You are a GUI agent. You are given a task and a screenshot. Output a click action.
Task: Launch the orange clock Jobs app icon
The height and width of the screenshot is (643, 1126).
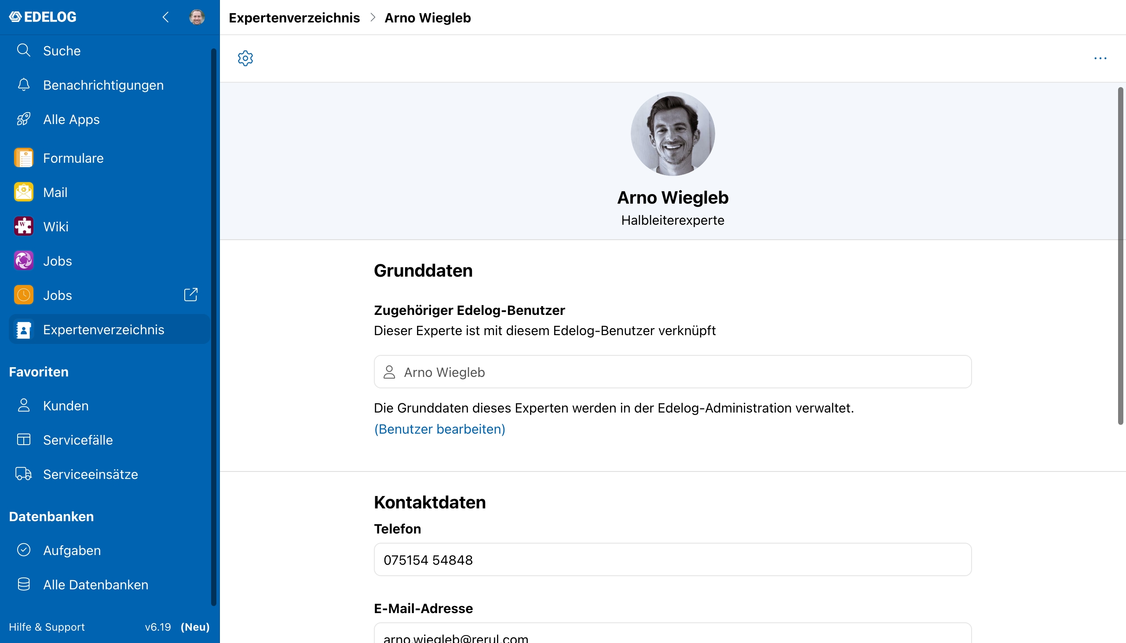click(23, 295)
